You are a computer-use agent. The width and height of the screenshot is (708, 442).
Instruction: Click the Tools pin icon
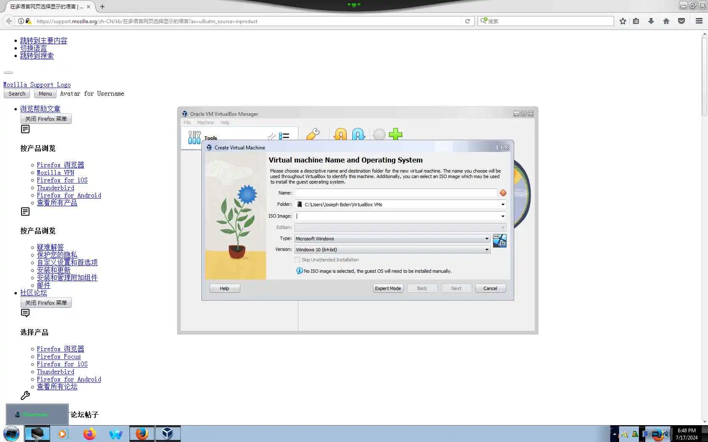tap(271, 136)
